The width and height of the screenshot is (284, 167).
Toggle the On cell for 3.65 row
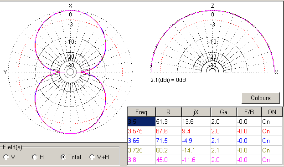(x=272, y=141)
